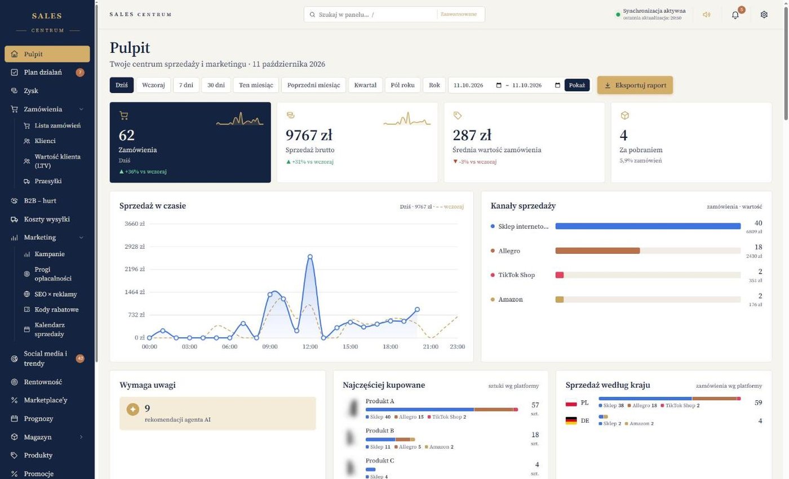Open the 9 rekomendacji agenta AI card
The height and width of the screenshot is (479, 789).
218,413
